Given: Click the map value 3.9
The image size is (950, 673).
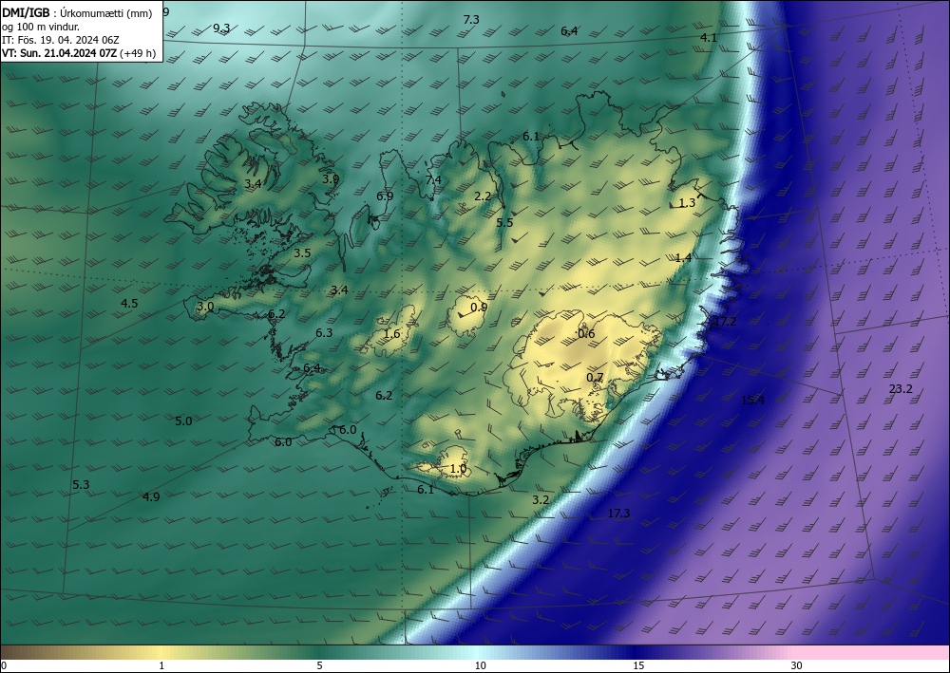Looking at the screenshot, I should pos(331,179).
